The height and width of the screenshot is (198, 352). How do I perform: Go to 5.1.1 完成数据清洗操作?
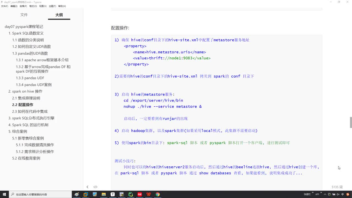click(x=35, y=145)
